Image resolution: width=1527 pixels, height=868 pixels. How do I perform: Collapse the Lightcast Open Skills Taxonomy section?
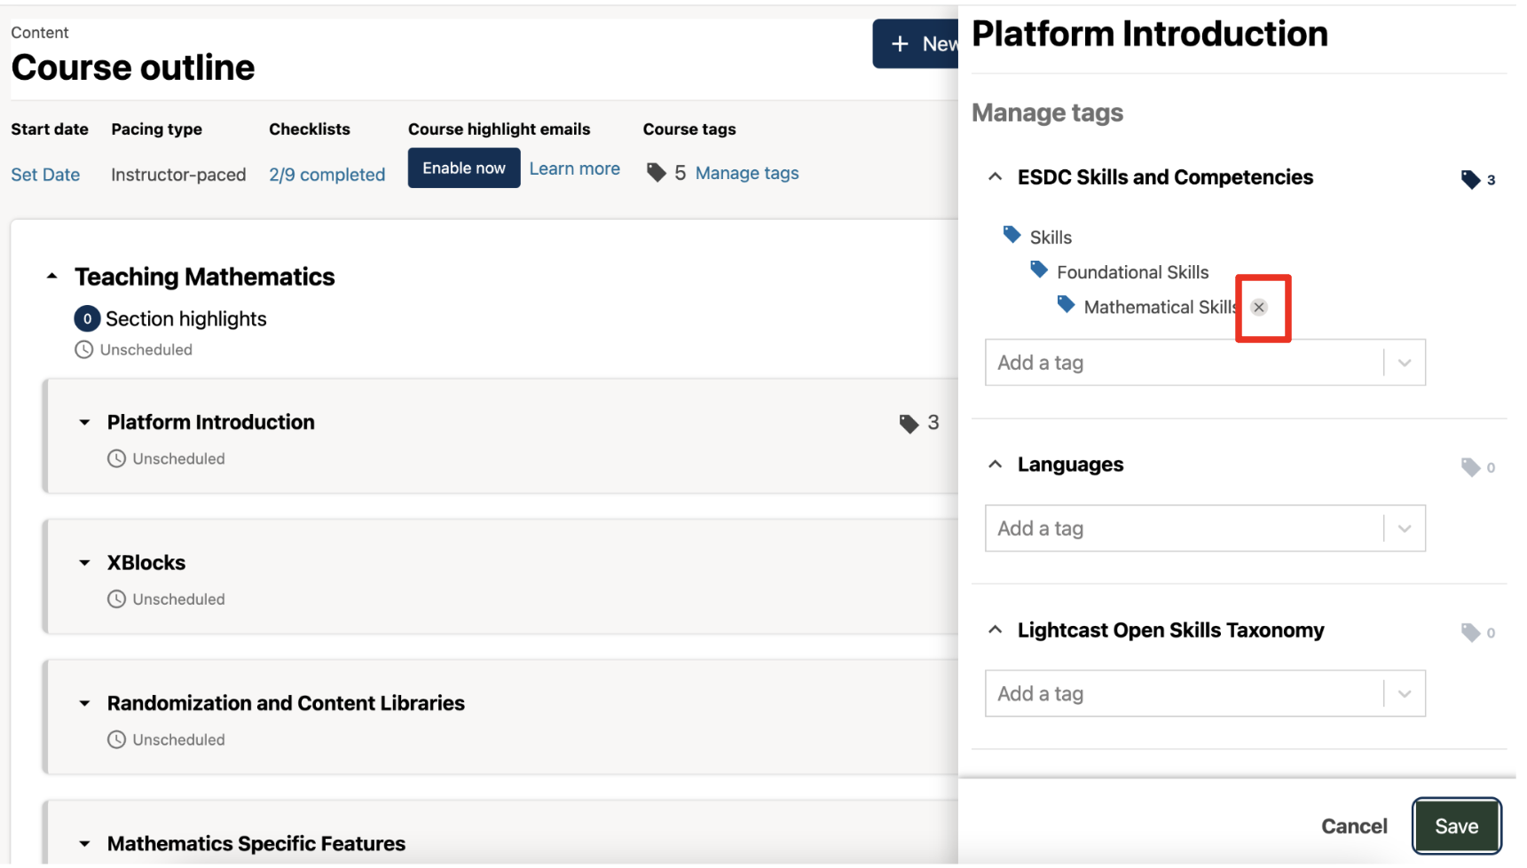995,630
